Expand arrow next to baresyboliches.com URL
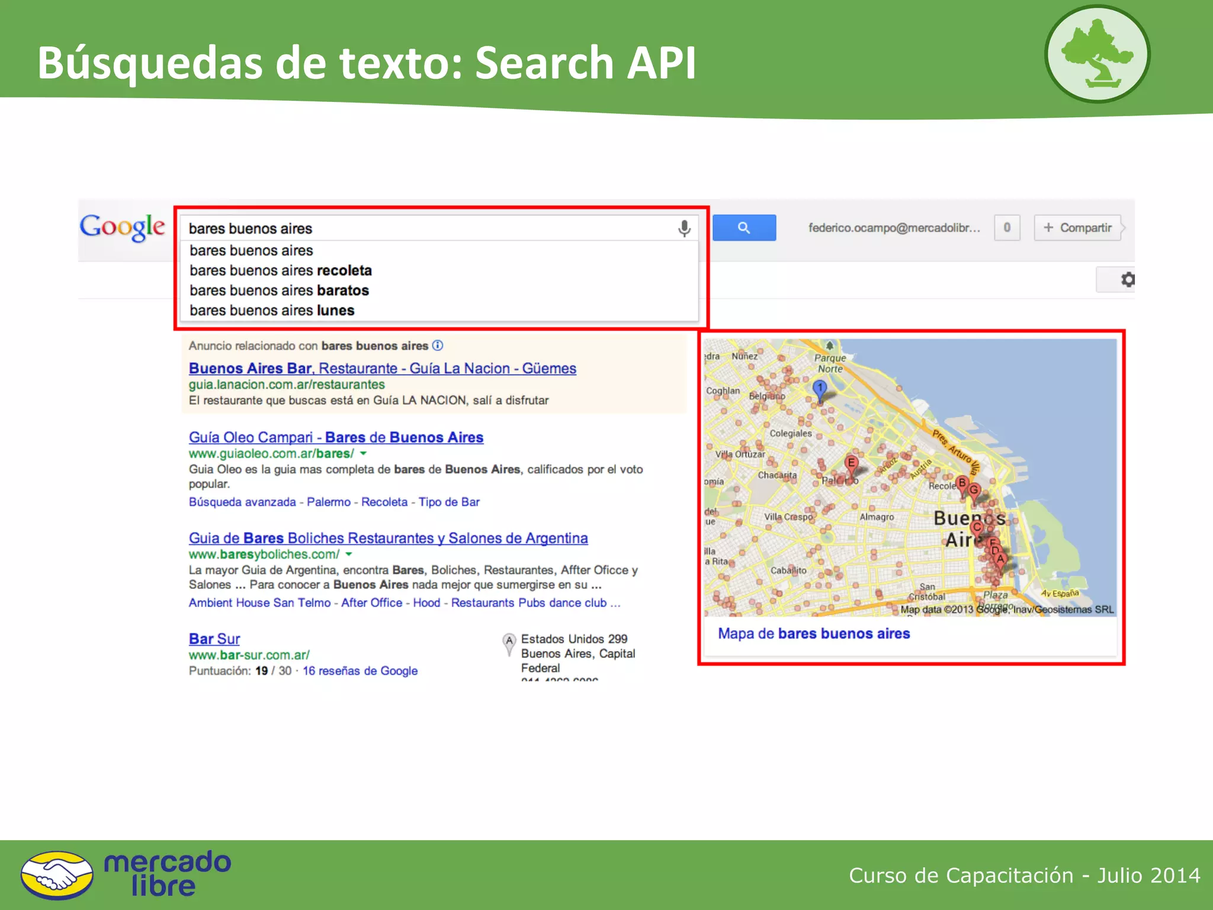This screenshot has width=1213, height=910. 349,555
